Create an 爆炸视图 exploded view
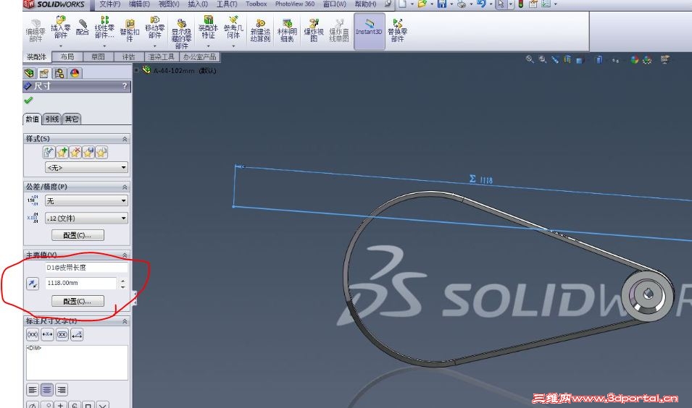The height and width of the screenshot is (408, 692). coord(314,30)
